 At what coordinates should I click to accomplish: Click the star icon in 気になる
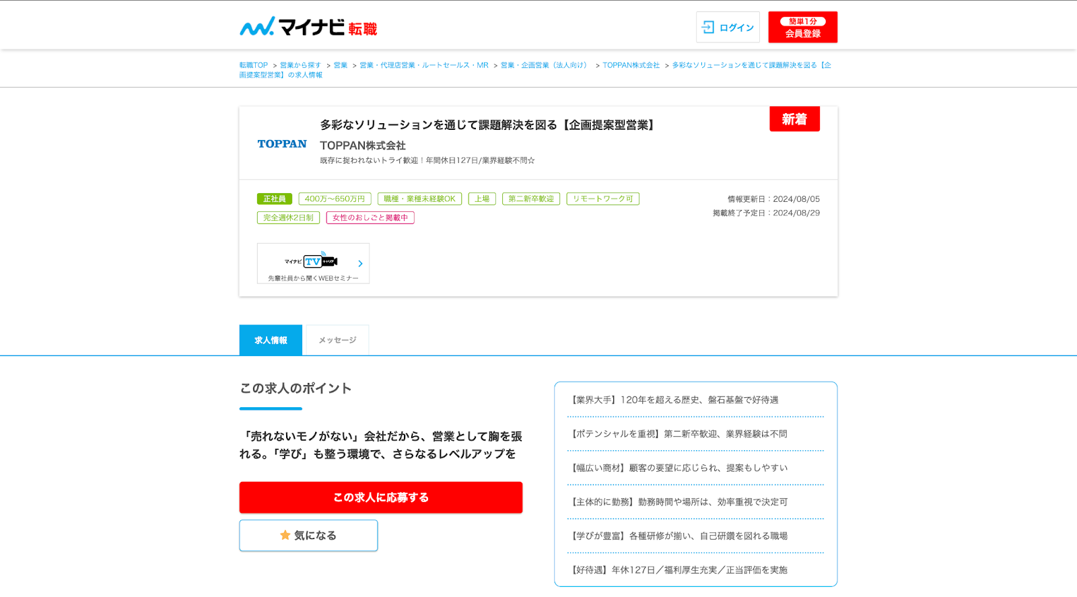pos(285,535)
